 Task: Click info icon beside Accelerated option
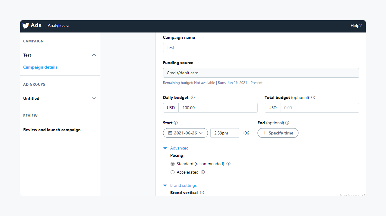[203, 172]
